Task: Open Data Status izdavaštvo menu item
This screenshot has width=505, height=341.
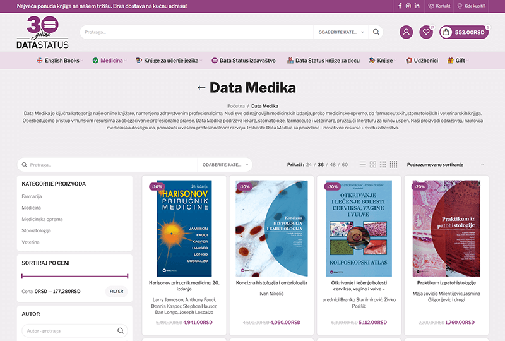Action: pos(244,60)
